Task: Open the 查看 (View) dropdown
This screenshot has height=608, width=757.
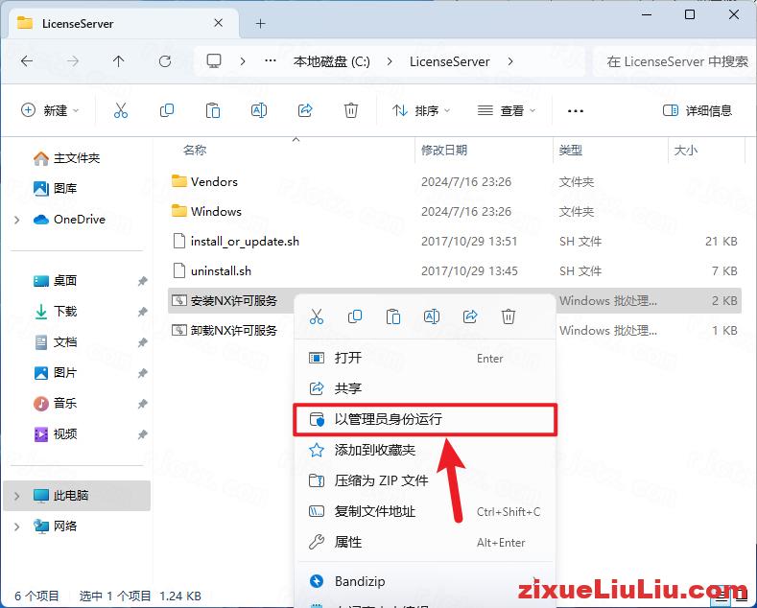Action: pyautogui.click(x=507, y=110)
